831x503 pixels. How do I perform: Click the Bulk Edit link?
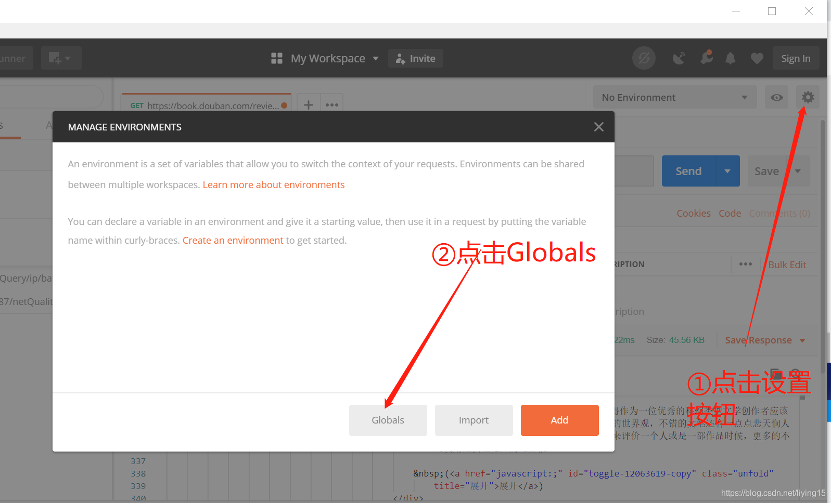point(787,264)
